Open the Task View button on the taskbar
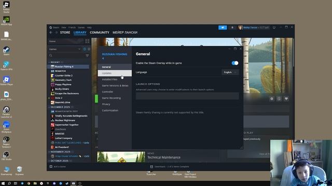332x186 pixels. (16, 183)
